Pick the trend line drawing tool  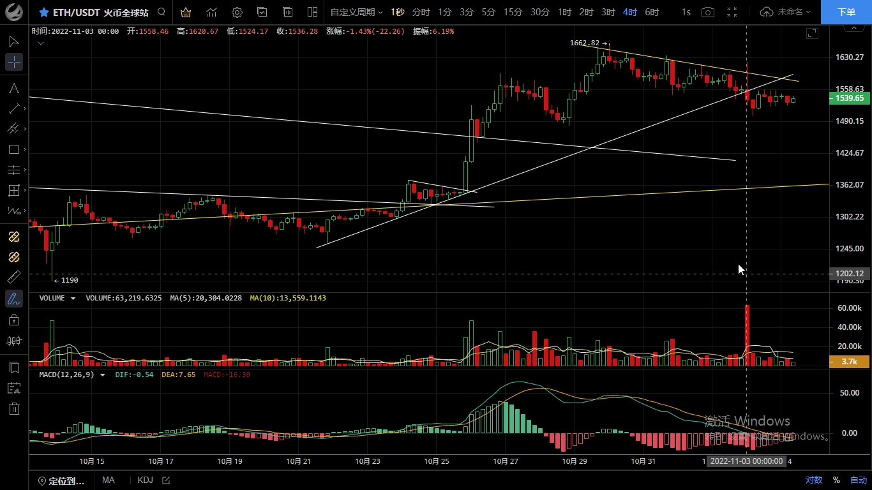click(x=13, y=108)
